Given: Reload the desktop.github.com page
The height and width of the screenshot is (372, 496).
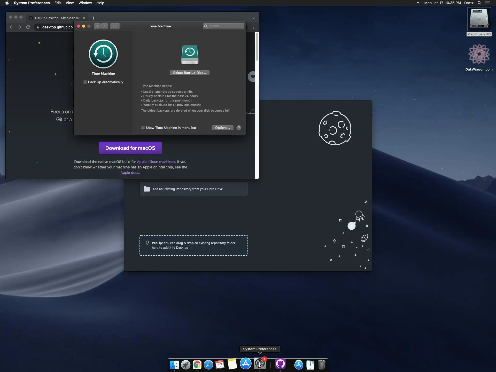Looking at the screenshot, I should pyautogui.click(x=28, y=27).
